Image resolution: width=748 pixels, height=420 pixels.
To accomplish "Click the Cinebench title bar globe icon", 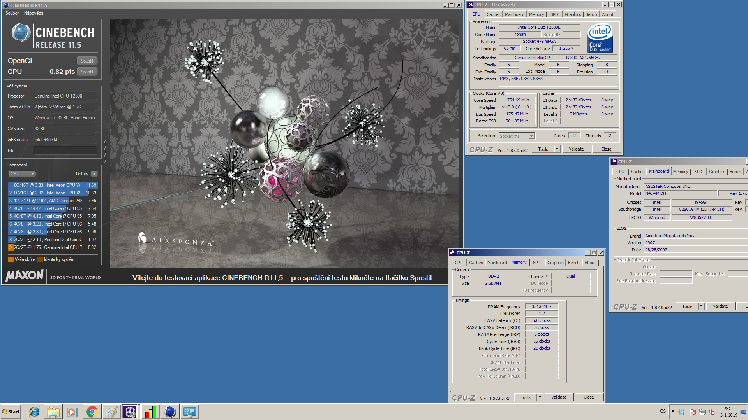I will pos(6,5).
